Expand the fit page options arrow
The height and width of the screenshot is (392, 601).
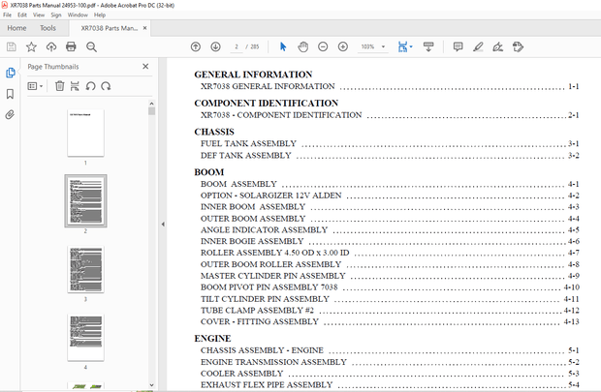coord(411,46)
